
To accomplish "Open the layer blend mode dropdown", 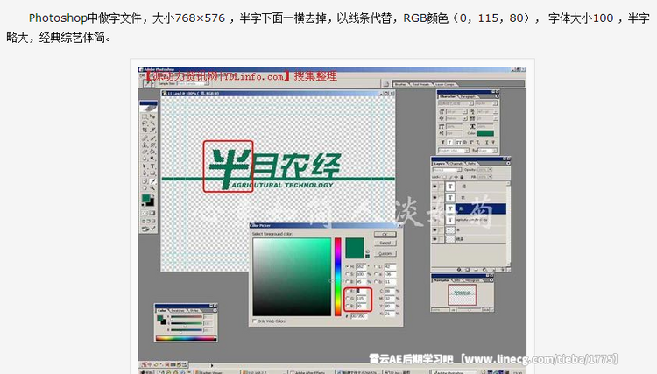I will 459,170.
